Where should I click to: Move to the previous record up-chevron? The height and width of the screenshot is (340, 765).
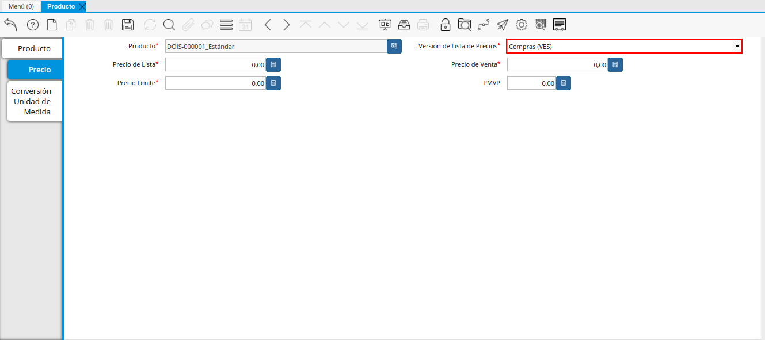(325, 25)
